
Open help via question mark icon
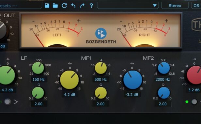click(x=91, y=6)
